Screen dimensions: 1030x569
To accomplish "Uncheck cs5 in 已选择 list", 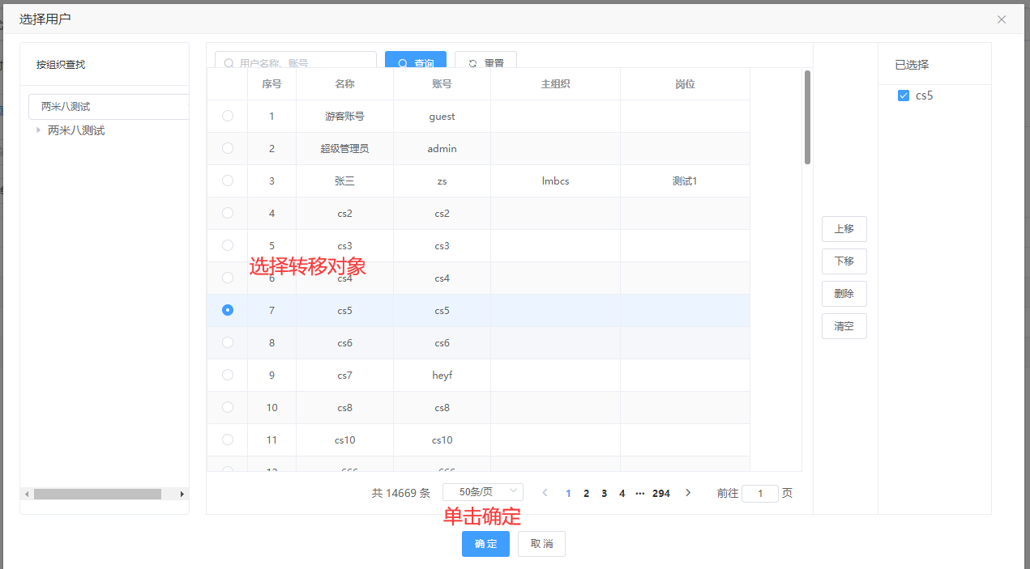I will pyautogui.click(x=904, y=96).
